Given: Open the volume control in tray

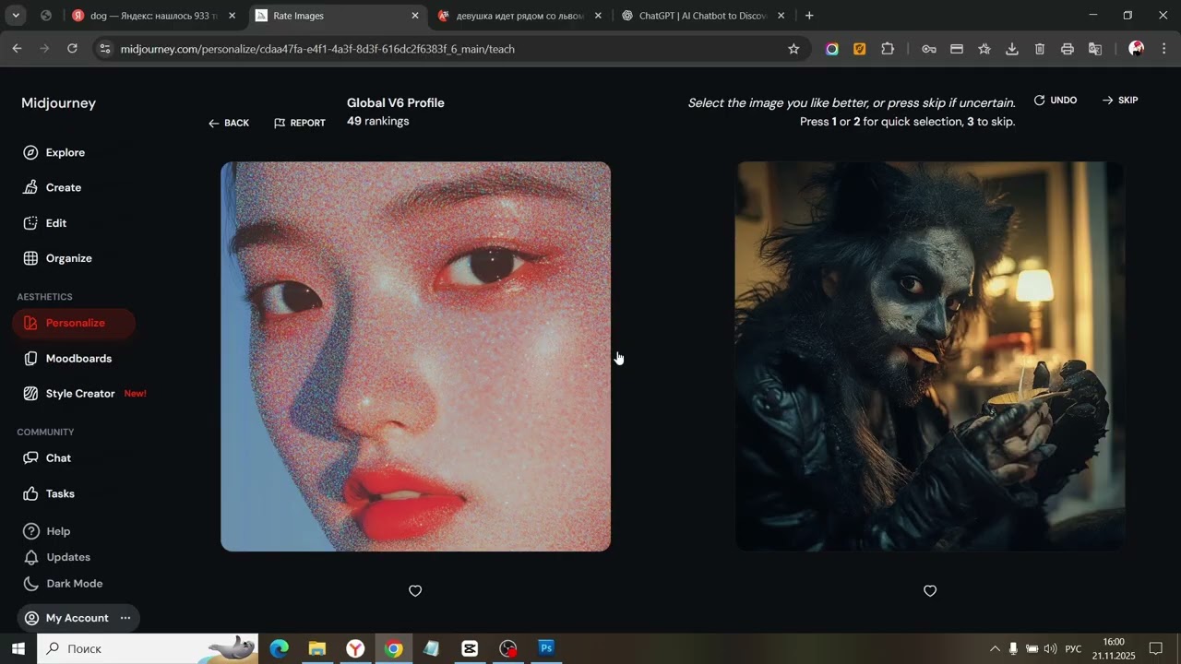Looking at the screenshot, I should tap(1050, 648).
